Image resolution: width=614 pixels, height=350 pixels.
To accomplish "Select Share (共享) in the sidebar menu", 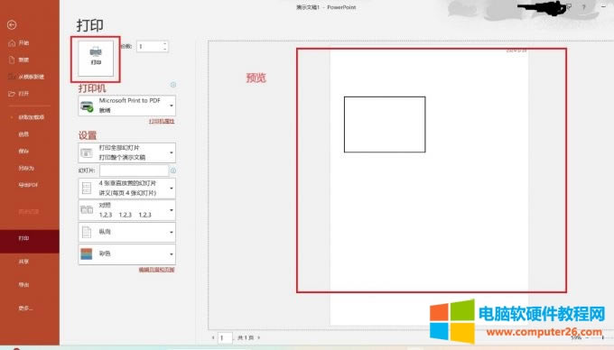I will click(x=23, y=262).
